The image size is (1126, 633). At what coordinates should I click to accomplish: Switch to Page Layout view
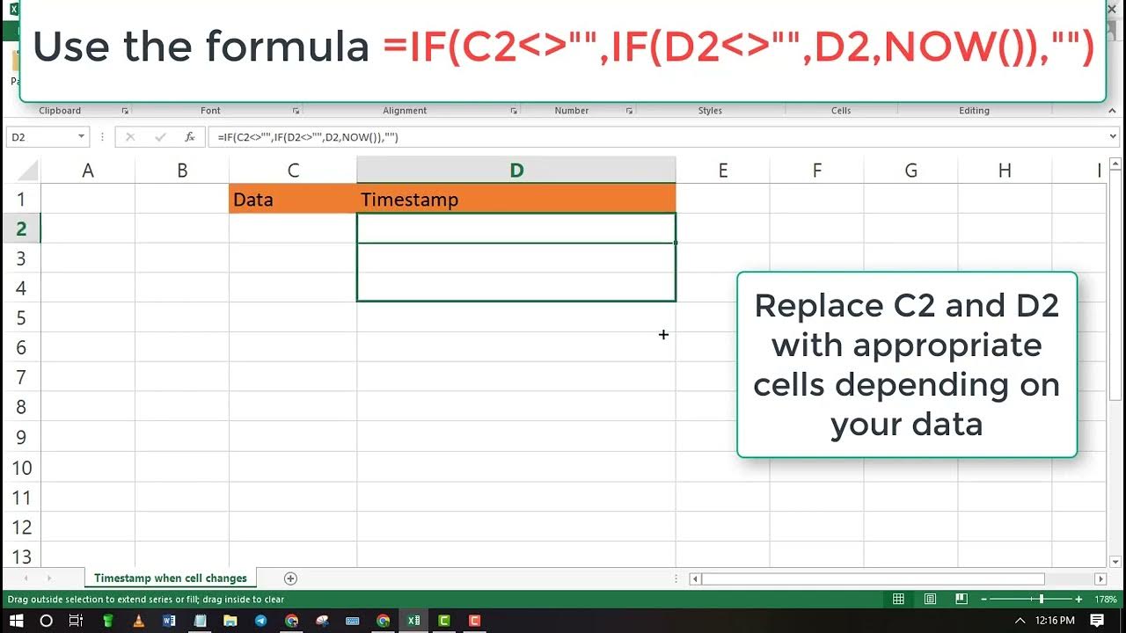[930, 600]
